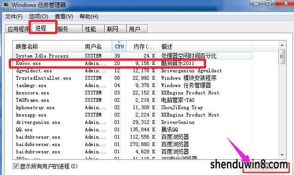Select the QQ.exe process row
The width and height of the screenshot is (294, 175).
(133, 129)
